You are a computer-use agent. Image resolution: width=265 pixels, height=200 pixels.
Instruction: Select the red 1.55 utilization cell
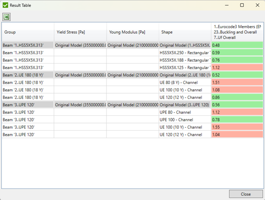tap(236, 127)
